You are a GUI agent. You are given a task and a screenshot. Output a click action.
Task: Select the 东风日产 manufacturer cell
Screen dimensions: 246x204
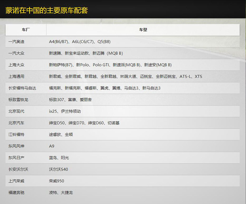point(26,158)
